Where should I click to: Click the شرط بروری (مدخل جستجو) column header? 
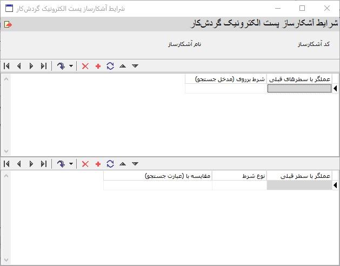[x=226, y=79]
